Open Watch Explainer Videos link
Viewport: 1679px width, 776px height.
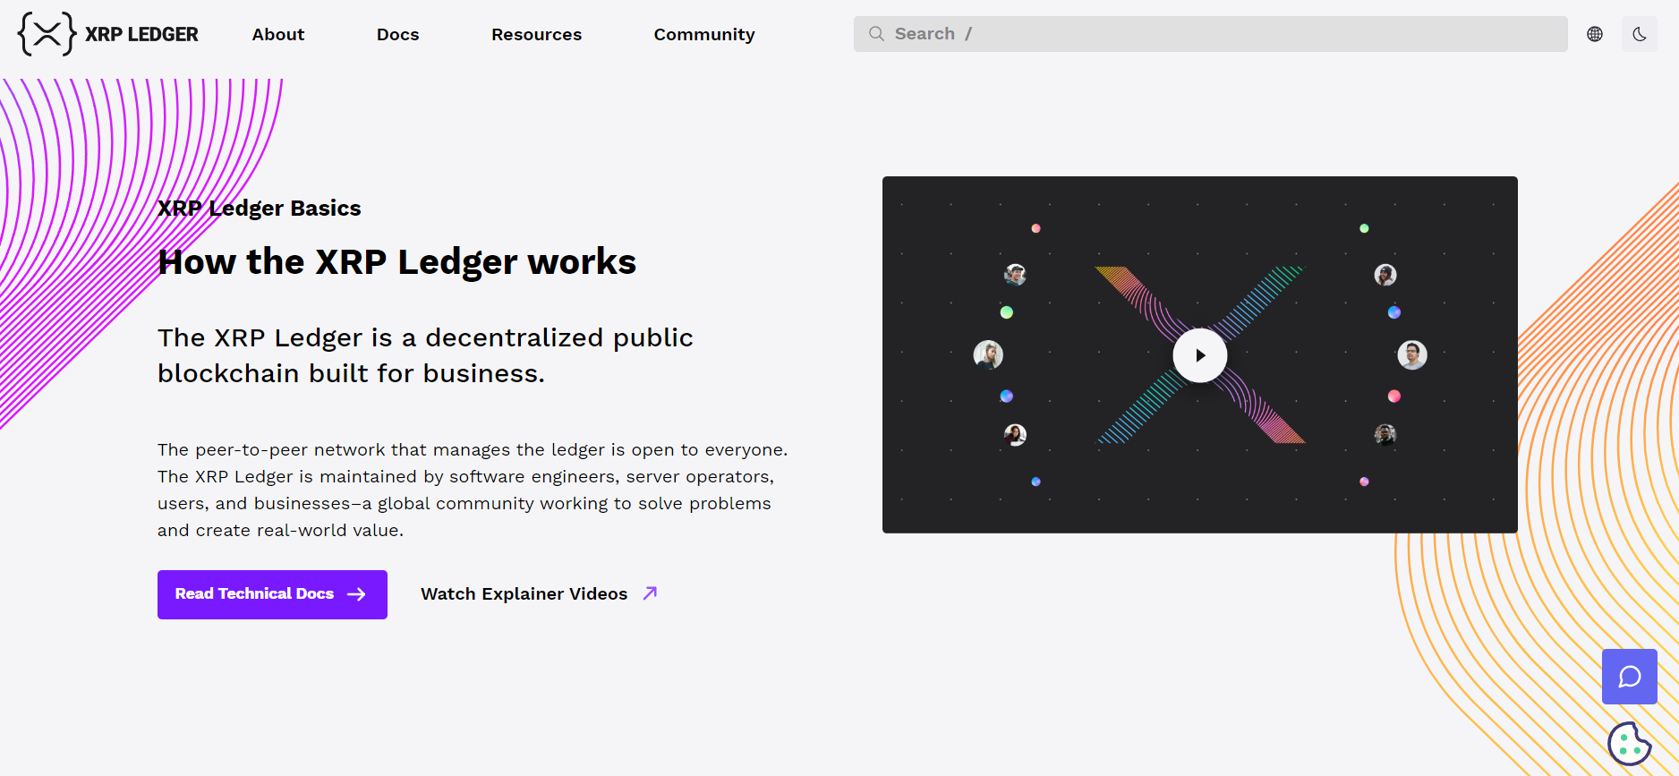click(x=540, y=593)
